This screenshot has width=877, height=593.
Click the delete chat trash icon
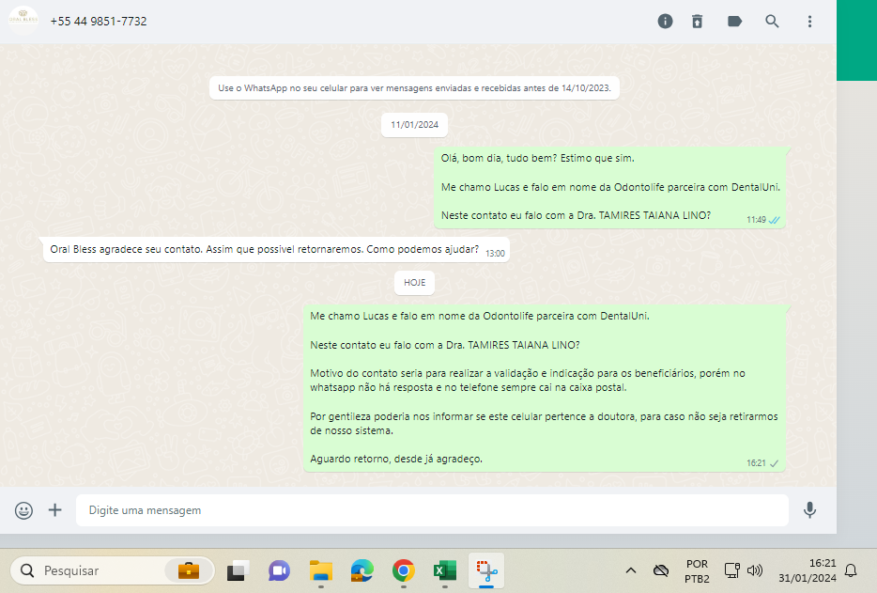coord(697,22)
